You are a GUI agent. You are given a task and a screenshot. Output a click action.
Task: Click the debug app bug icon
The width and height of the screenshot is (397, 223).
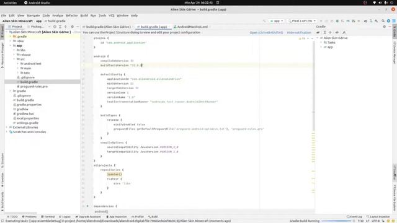[337, 20]
